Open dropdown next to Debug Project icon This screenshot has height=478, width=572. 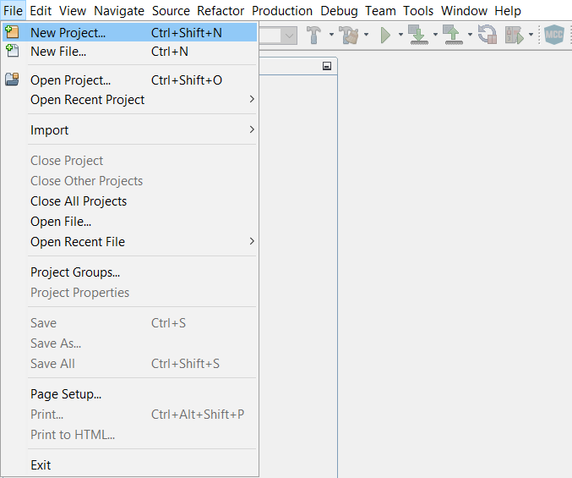[x=531, y=35]
